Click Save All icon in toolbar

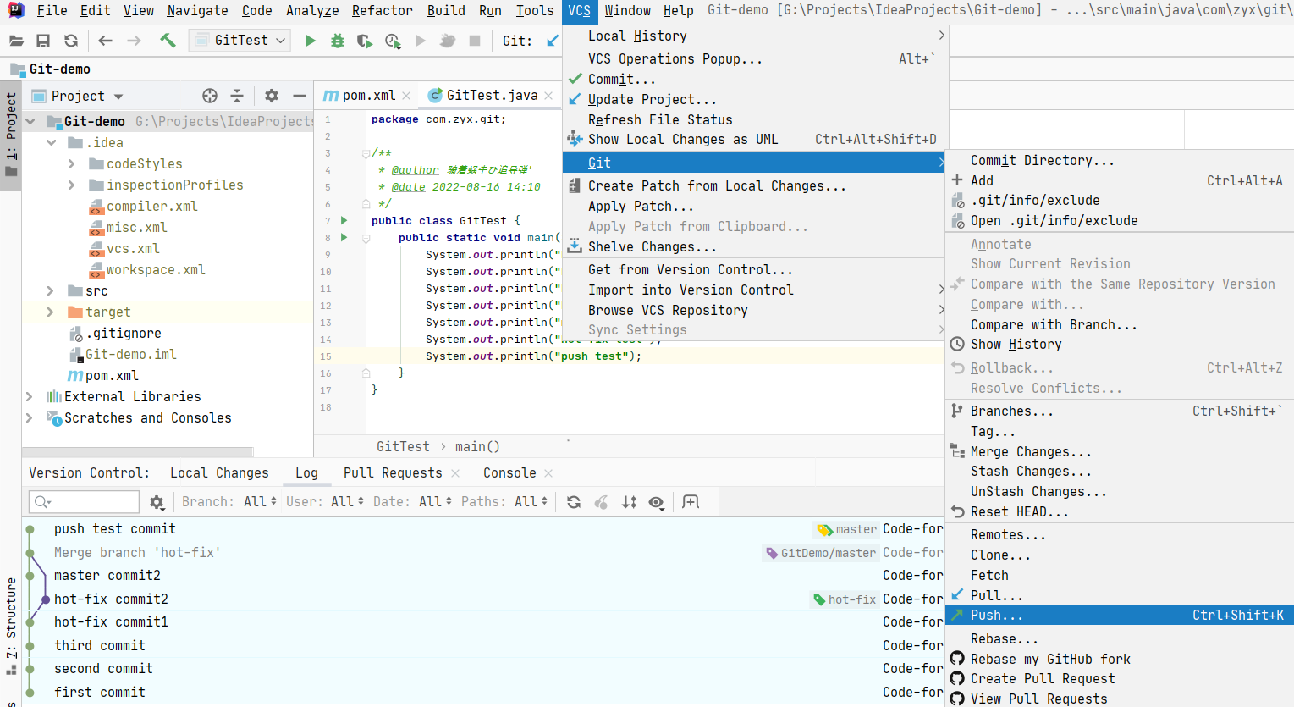point(43,41)
